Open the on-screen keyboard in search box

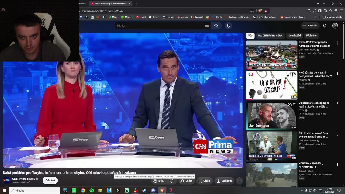tap(207, 26)
